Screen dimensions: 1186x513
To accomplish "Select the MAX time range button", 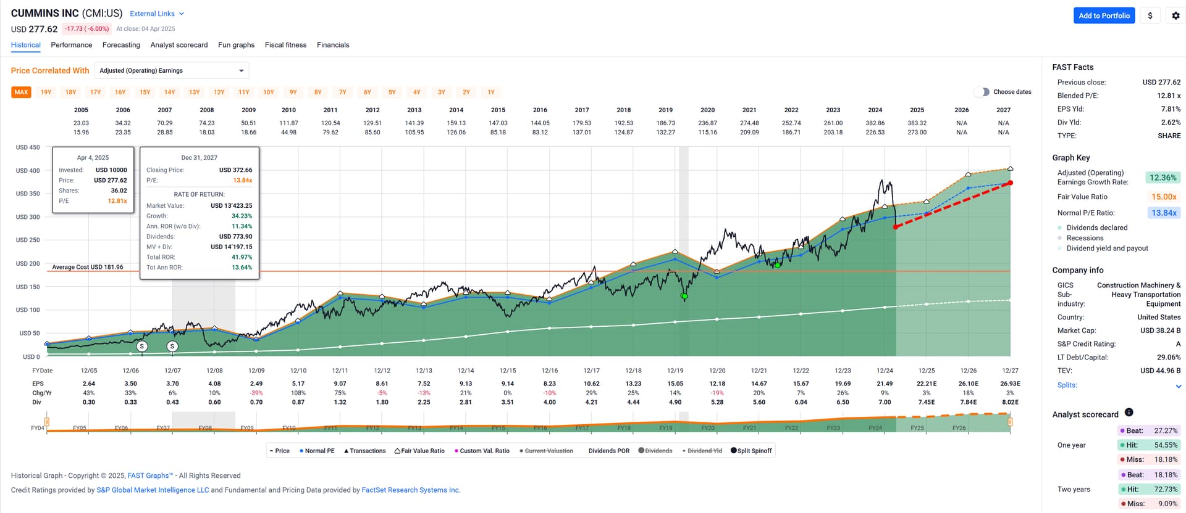I will pos(21,92).
